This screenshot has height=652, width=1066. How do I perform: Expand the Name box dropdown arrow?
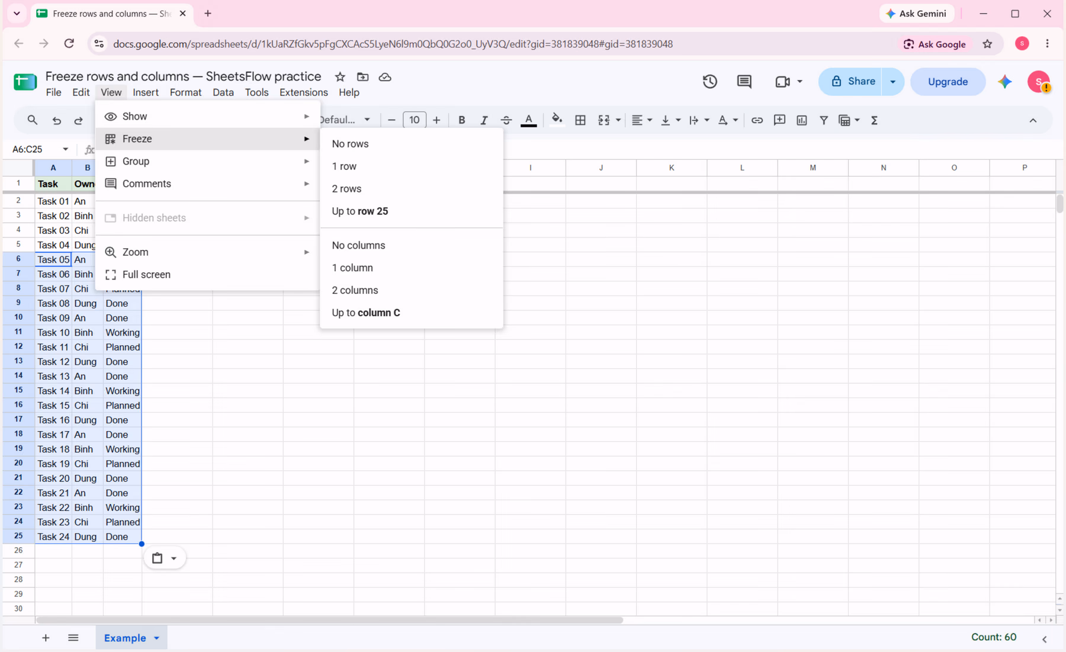point(65,149)
